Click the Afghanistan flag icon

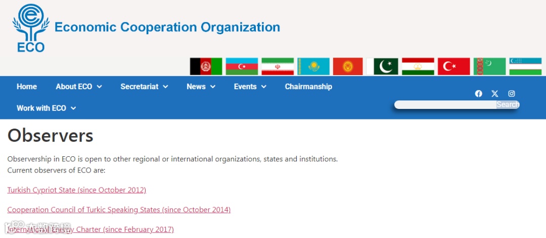coord(206,67)
